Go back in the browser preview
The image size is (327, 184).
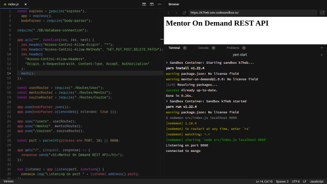click(x=169, y=13)
